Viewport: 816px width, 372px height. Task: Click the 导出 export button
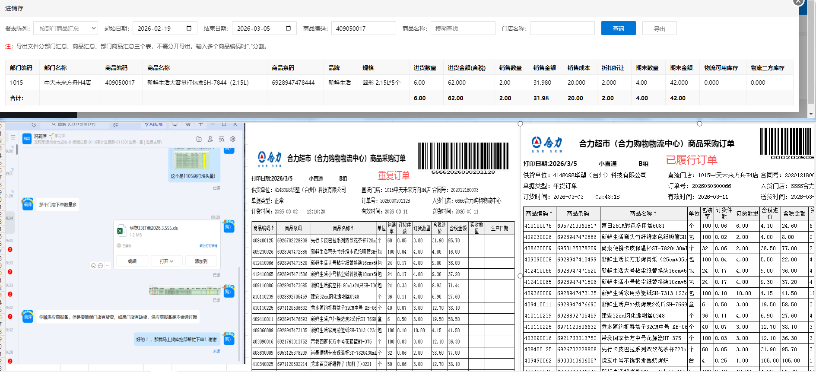click(x=659, y=29)
